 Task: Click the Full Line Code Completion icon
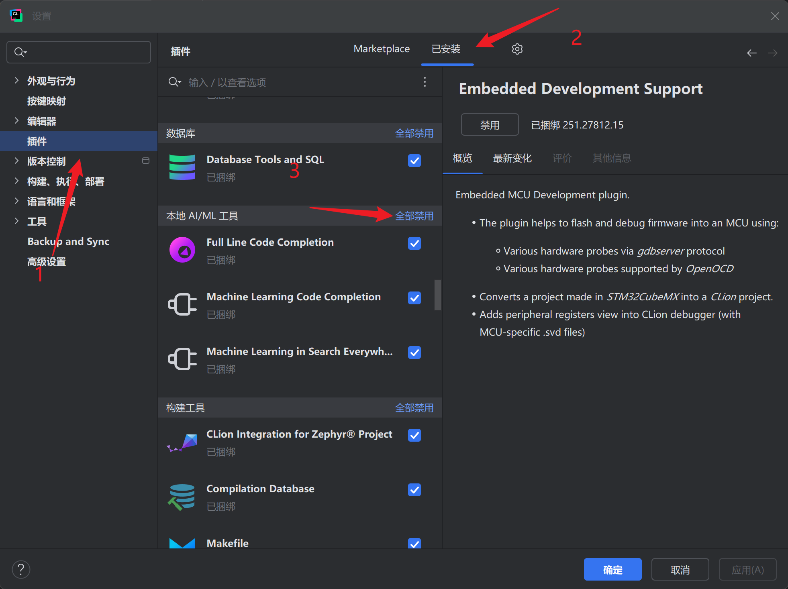click(182, 250)
